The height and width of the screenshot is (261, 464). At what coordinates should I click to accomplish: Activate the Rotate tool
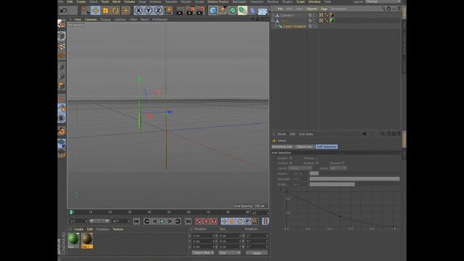(x=115, y=11)
